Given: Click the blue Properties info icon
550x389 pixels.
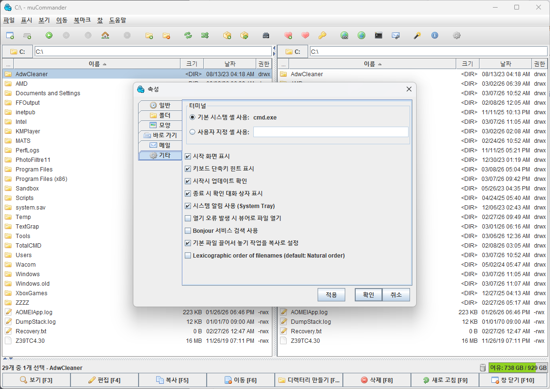Looking at the screenshot, I should point(435,35).
